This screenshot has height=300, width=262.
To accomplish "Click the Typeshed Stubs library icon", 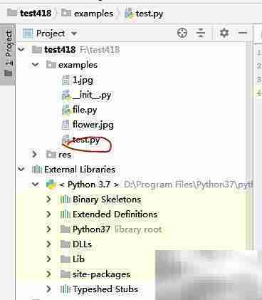I will point(65,289).
